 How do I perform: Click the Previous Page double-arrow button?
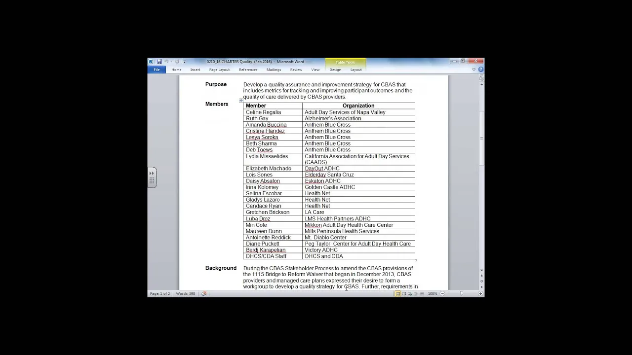[x=481, y=276]
